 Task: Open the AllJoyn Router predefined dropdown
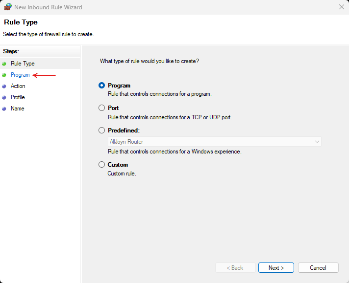coord(215,142)
